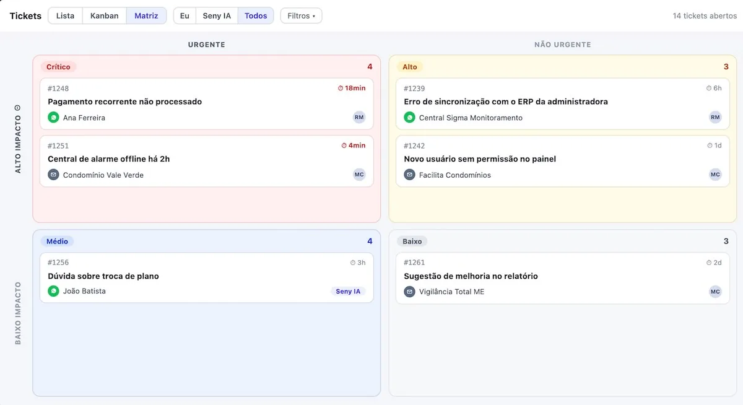The width and height of the screenshot is (743, 405).
Task: Click ticket number #1251
Action: pos(58,146)
